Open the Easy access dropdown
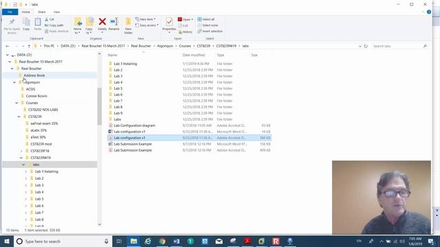440x247 pixels. (146, 25)
